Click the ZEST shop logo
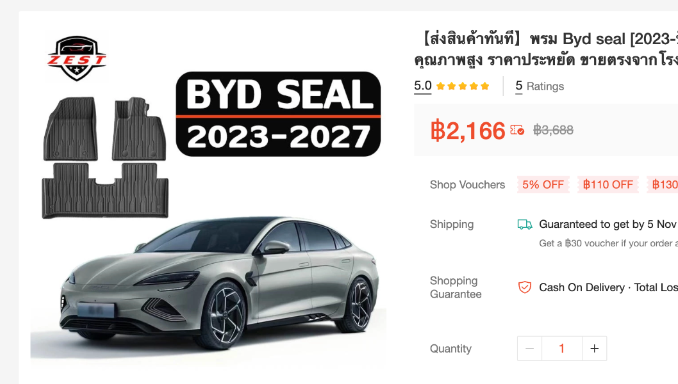The width and height of the screenshot is (678, 384). pos(77,58)
